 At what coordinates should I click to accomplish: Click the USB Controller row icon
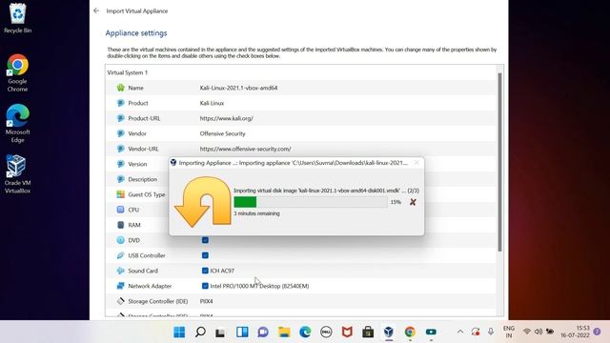(121, 255)
